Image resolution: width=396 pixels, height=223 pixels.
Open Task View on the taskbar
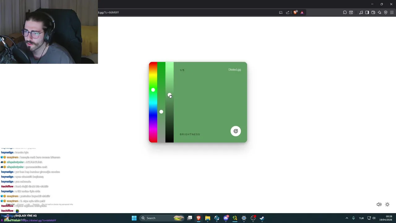[190, 218]
